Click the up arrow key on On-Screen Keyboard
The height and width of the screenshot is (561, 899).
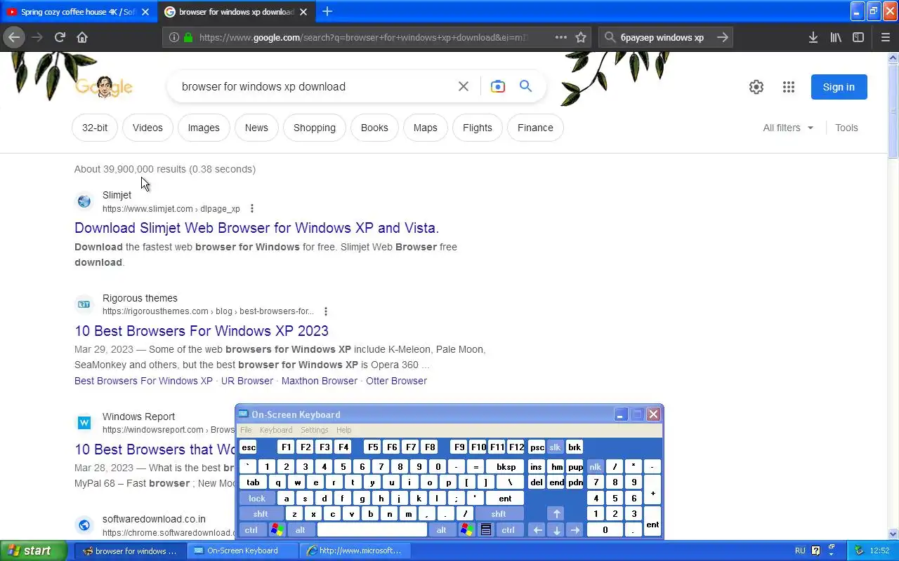[556, 514]
